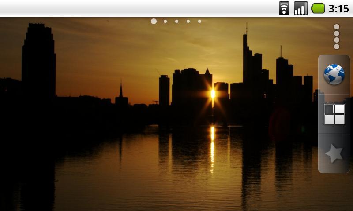This screenshot has width=353, height=211.
Task: Tap the star favorites icon
Action: tap(334, 153)
